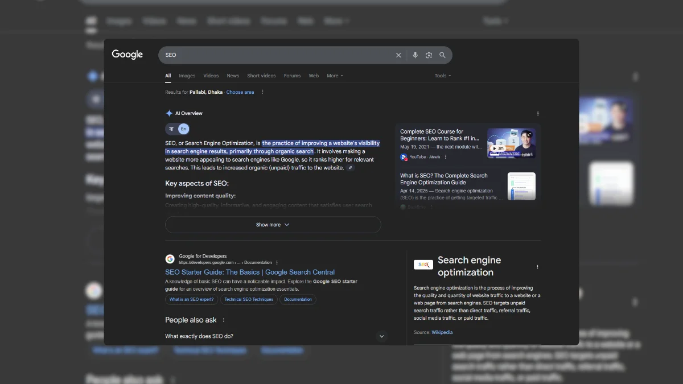
Task: Start voice search with the microphone icon
Action: coord(415,55)
